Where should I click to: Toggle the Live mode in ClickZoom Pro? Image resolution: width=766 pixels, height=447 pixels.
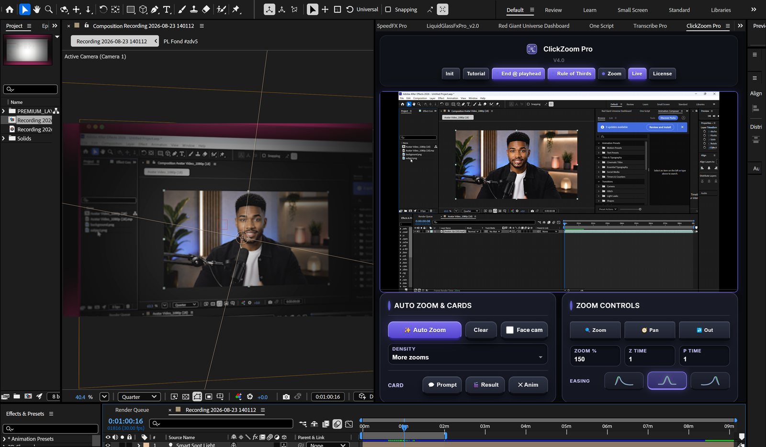(637, 74)
